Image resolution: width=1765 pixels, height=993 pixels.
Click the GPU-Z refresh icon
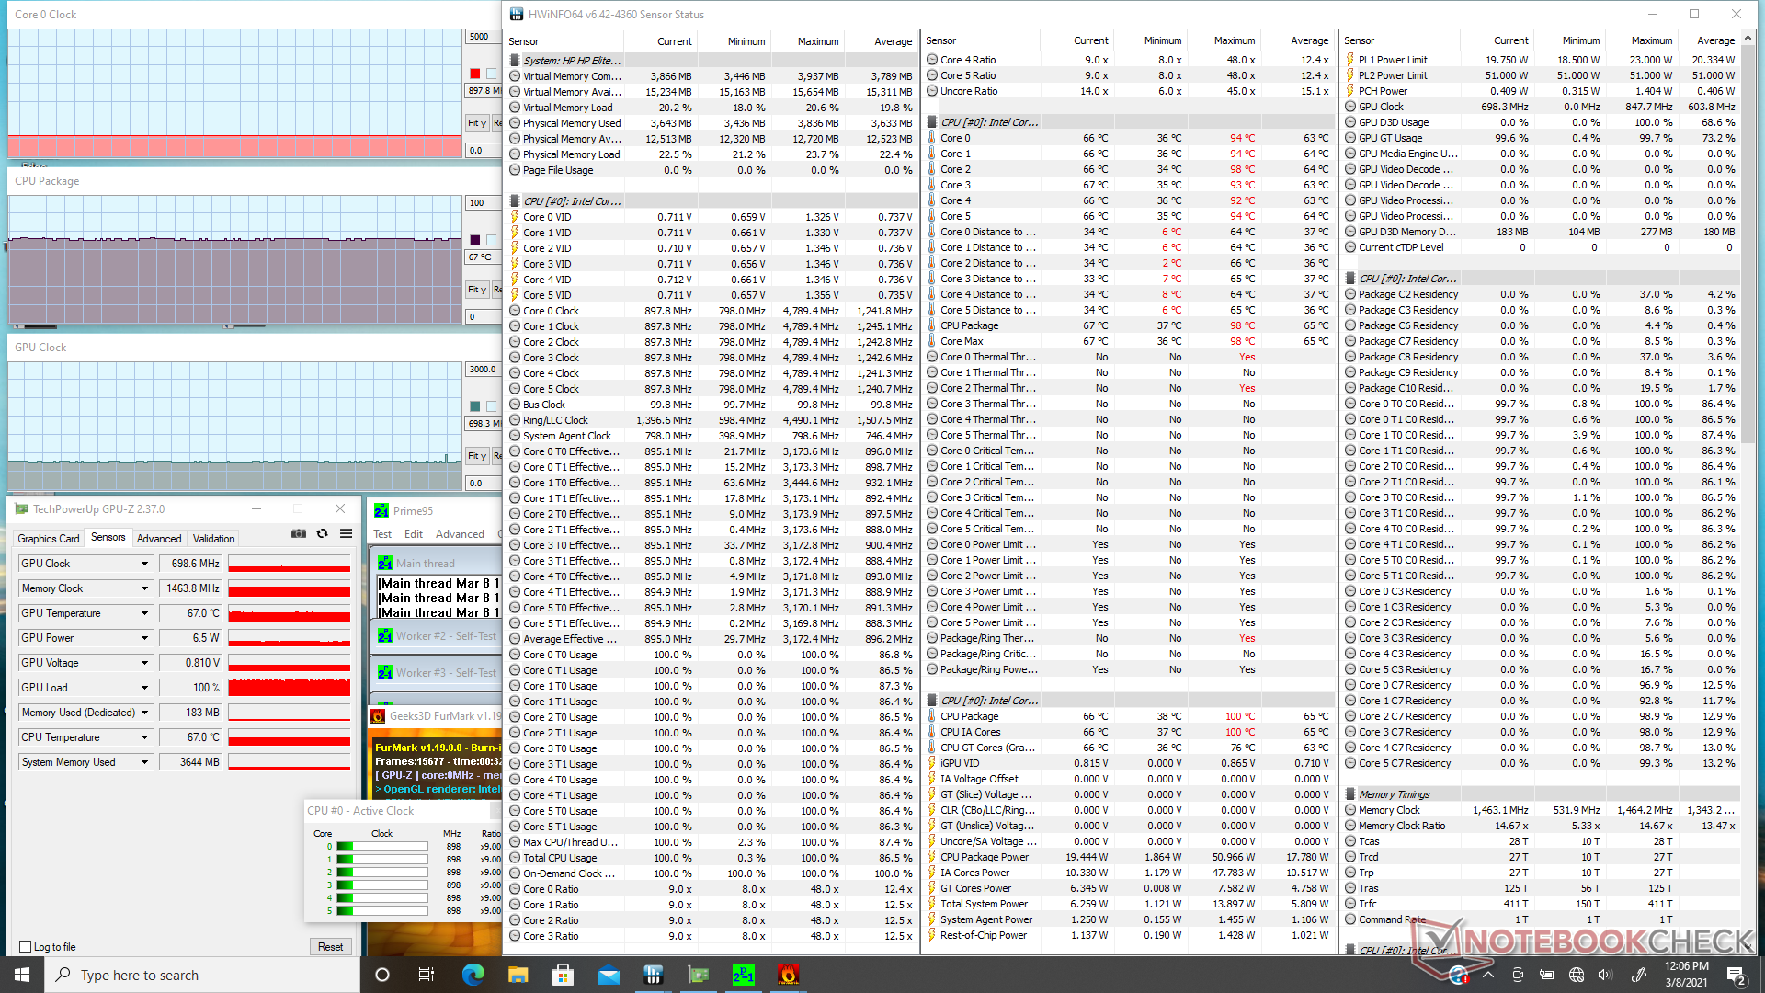coord(322,533)
